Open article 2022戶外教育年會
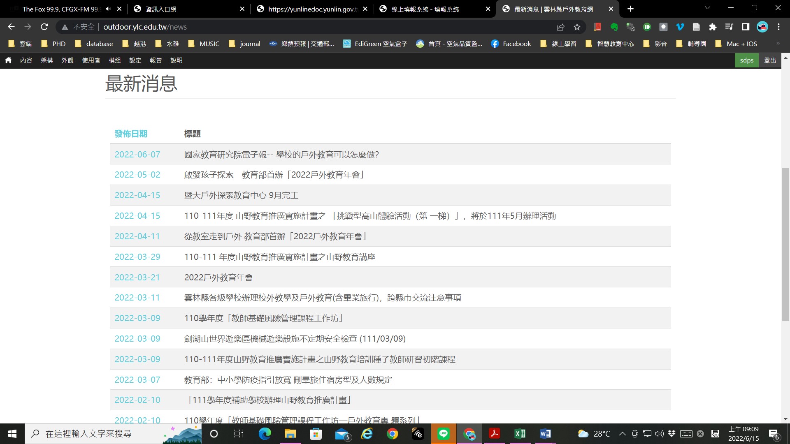The image size is (790, 444). click(x=218, y=277)
